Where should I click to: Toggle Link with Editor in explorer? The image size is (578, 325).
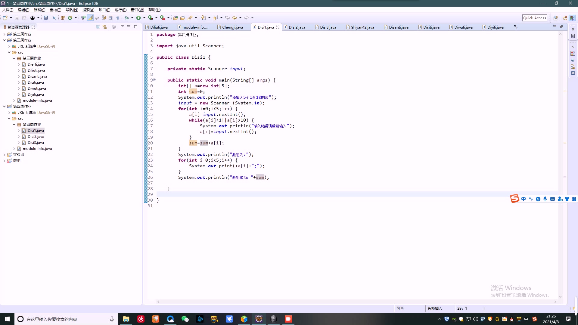[x=104, y=27]
